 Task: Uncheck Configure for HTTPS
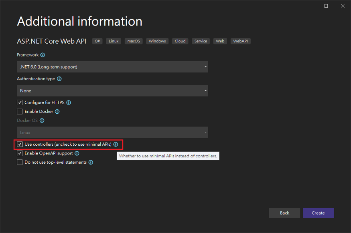pyautogui.click(x=20, y=102)
